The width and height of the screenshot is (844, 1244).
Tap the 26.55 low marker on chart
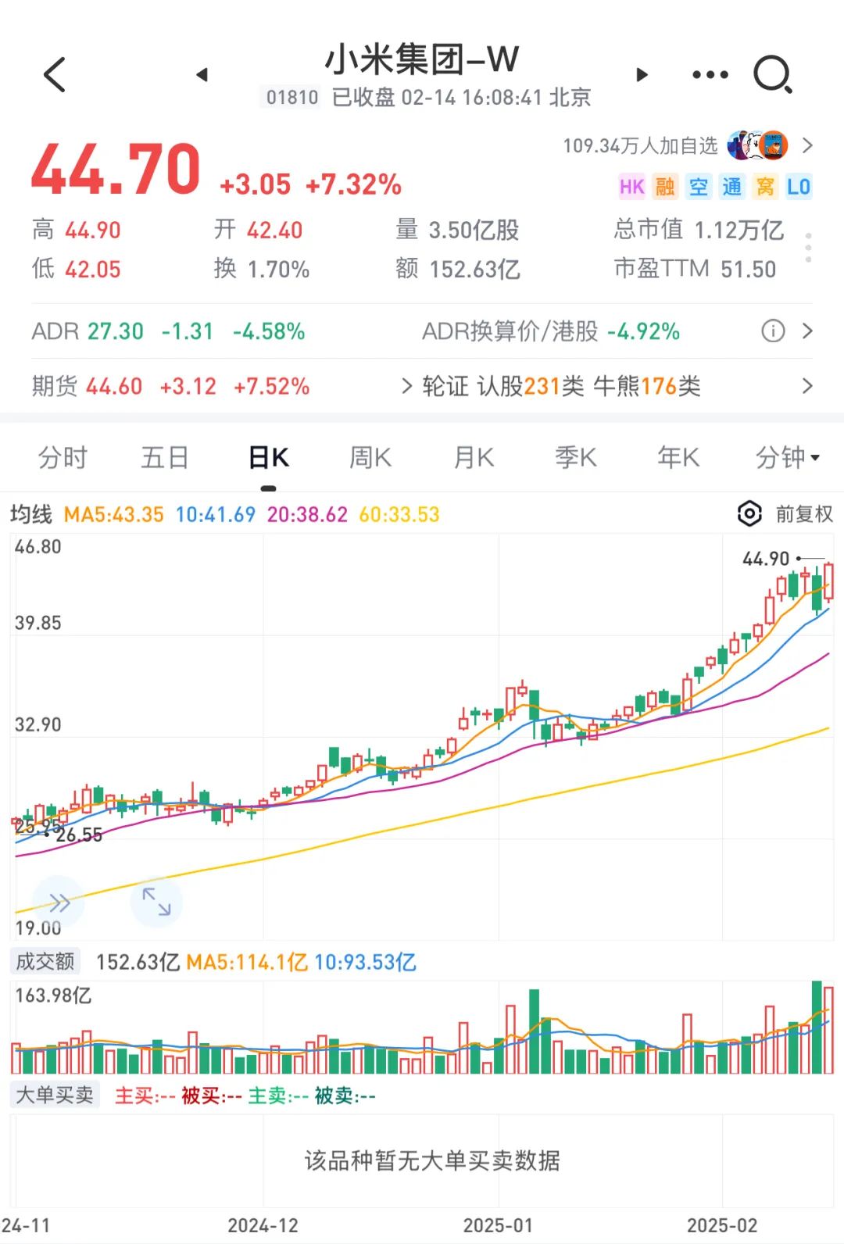point(79,835)
